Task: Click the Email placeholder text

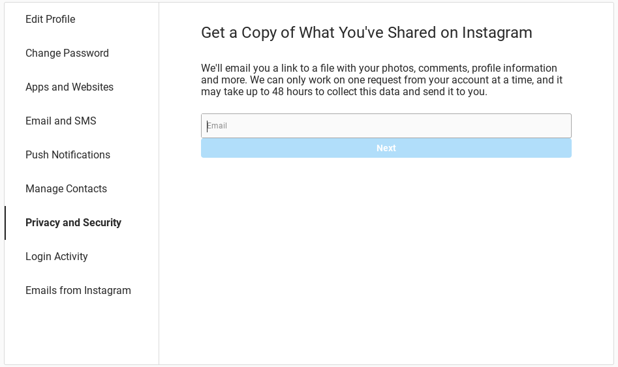Action: [x=217, y=126]
